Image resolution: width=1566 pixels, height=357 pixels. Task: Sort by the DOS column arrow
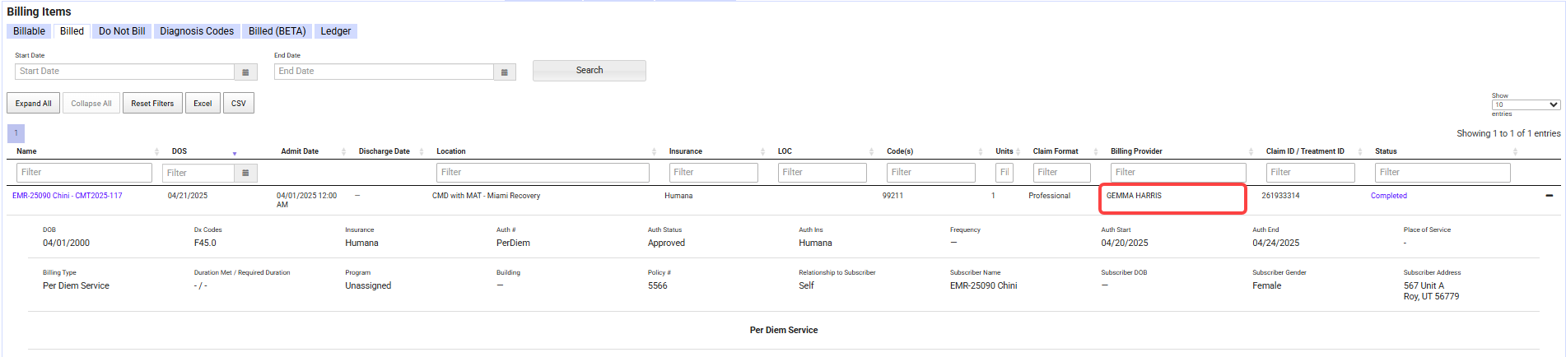(235, 153)
